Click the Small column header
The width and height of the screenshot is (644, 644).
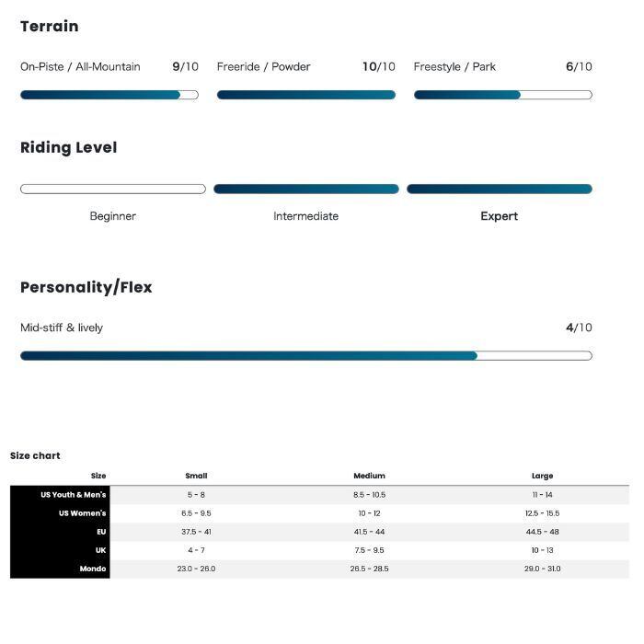click(196, 476)
